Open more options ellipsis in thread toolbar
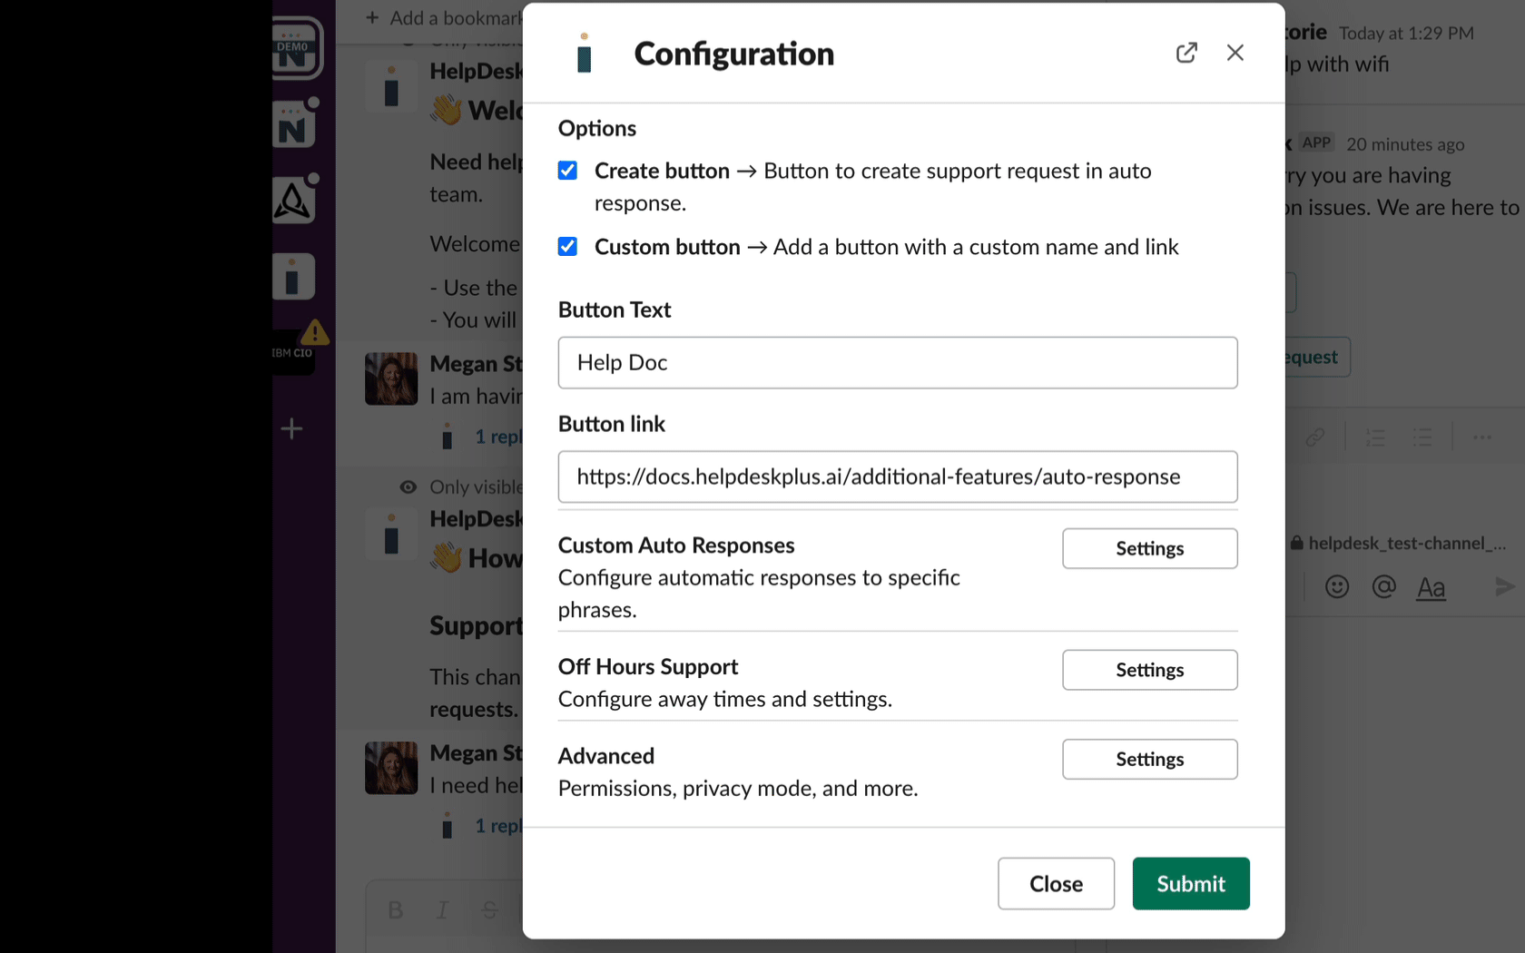Viewport: 1525px width, 953px height. [1482, 437]
